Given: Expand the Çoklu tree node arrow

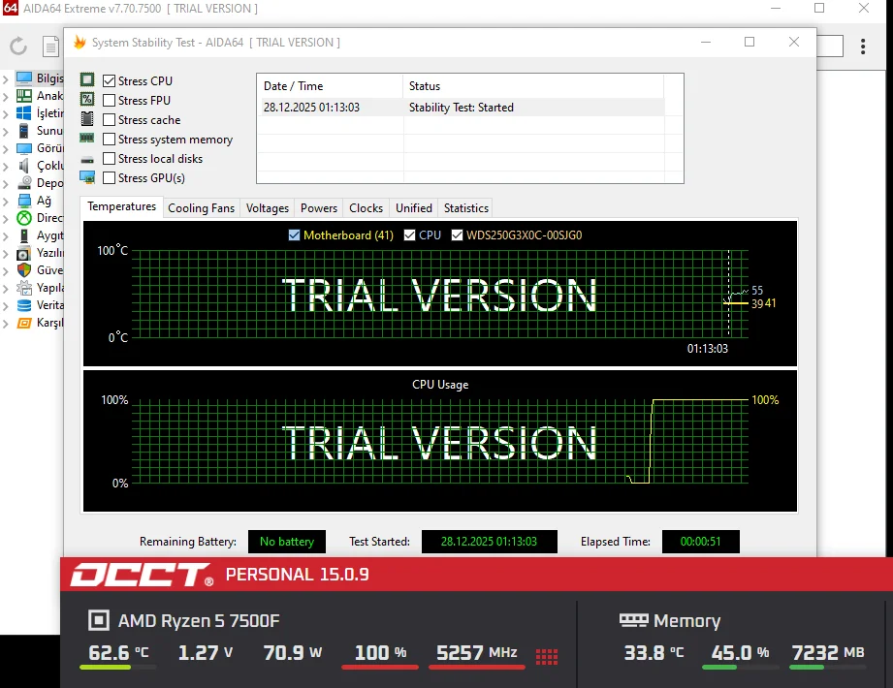Looking at the screenshot, I should [x=6, y=167].
